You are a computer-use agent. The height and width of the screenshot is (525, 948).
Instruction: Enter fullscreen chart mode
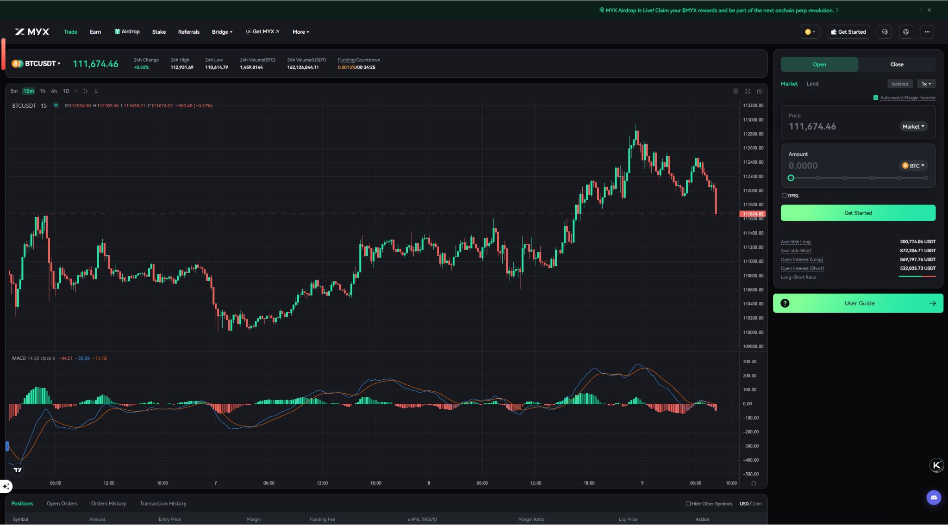click(748, 91)
